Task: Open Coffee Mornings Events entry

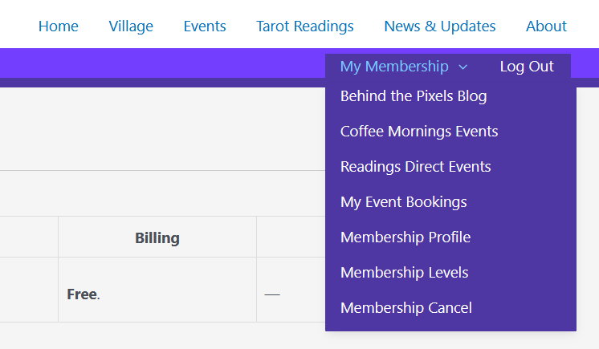Action: pyautogui.click(x=419, y=132)
